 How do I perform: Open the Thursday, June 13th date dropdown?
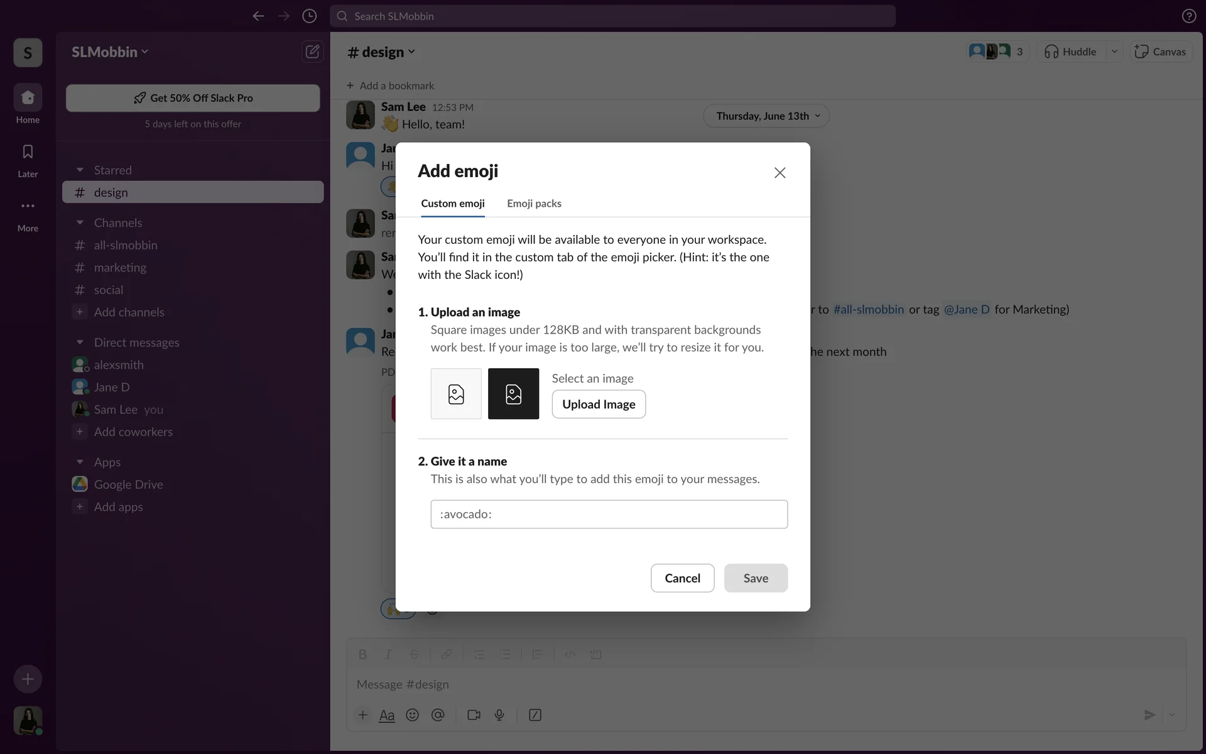(x=766, y=116)
